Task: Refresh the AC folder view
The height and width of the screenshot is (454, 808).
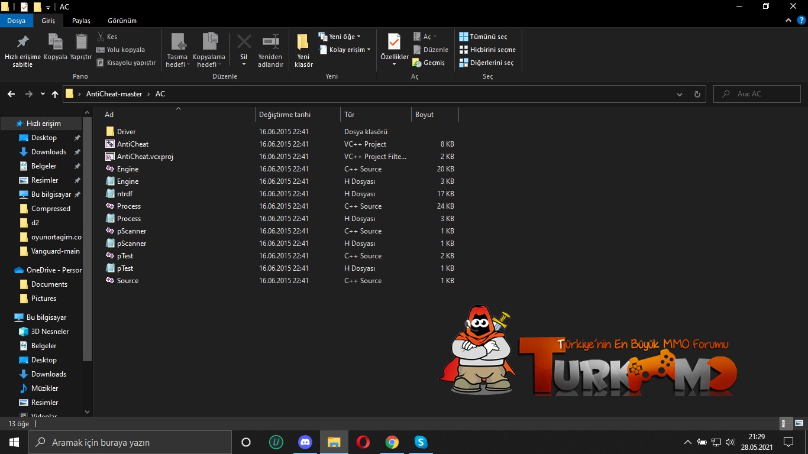Action: tap(697, 94)
